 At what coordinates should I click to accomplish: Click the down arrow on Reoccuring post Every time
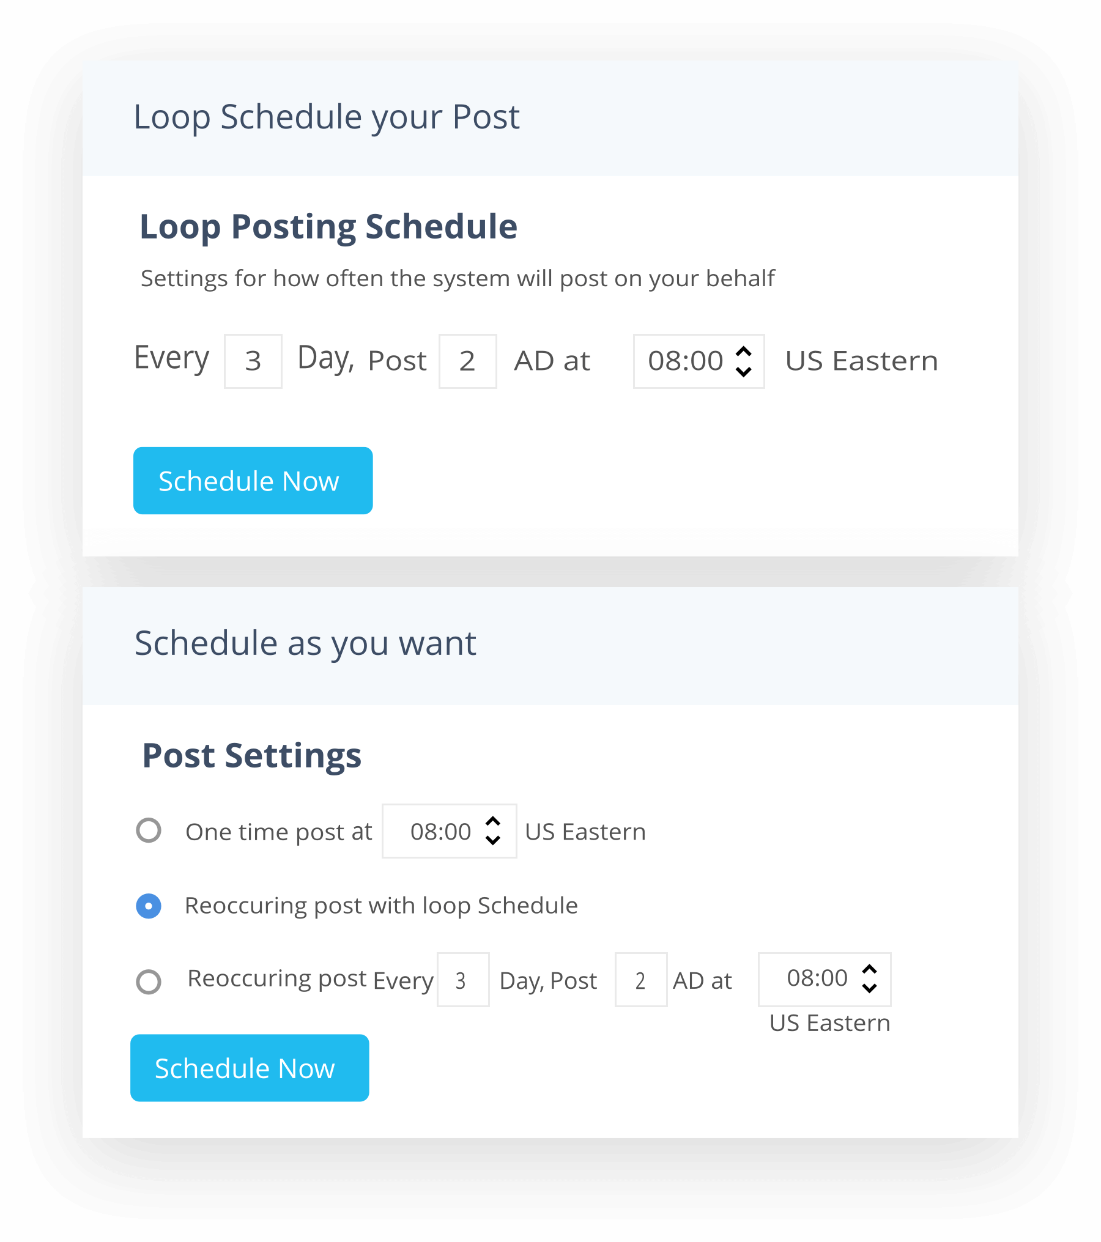point(869,988)
